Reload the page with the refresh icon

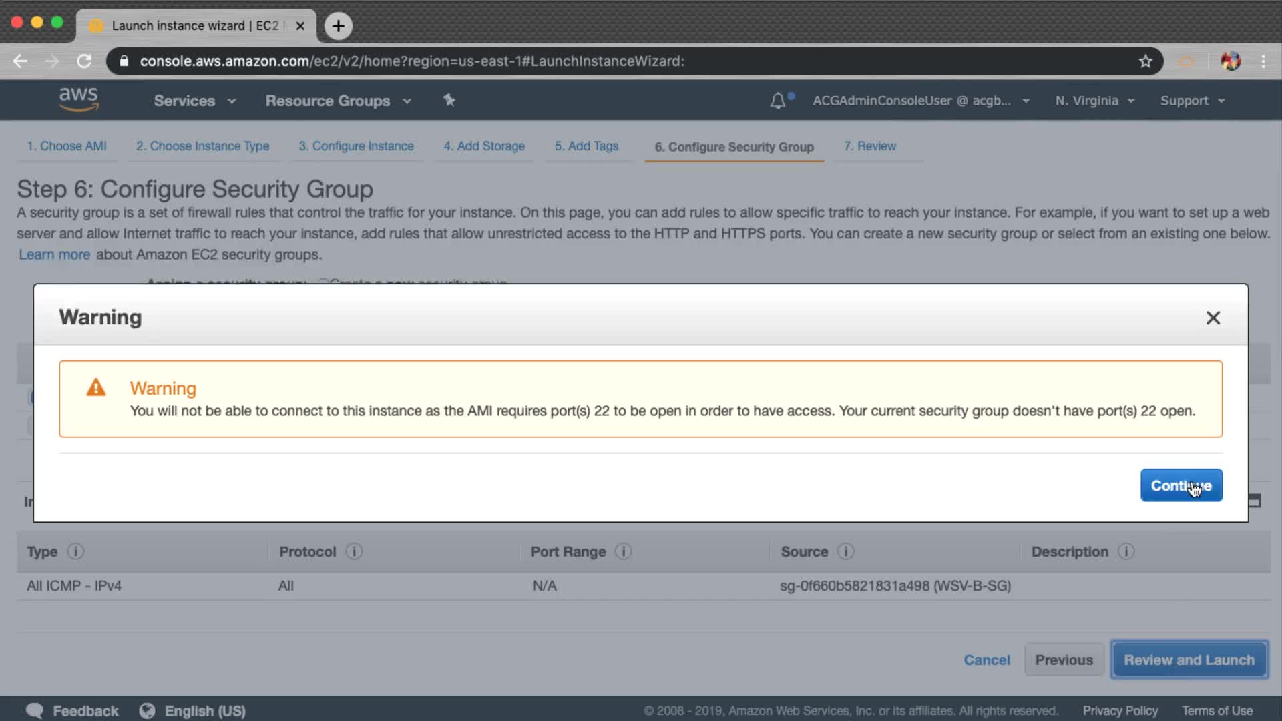click(x=84, y=61)
